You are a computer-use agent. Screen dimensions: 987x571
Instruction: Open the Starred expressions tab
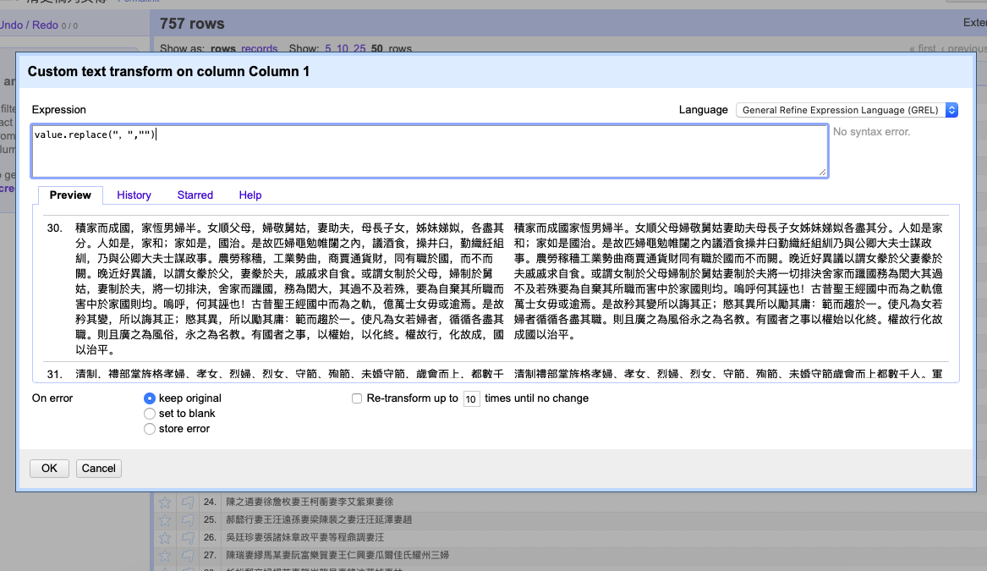pyautogui.click(x=195, y=195)
